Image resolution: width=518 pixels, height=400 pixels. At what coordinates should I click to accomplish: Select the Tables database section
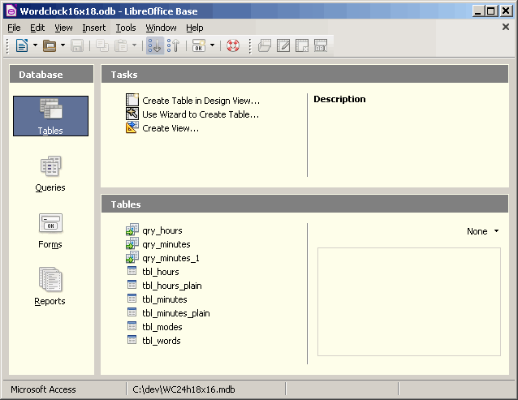[x=50, y=116]
